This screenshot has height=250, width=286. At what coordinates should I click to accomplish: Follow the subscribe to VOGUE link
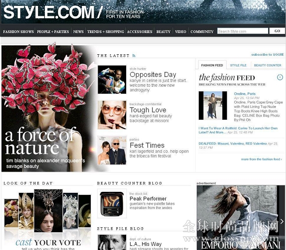(x=267, y=55)
